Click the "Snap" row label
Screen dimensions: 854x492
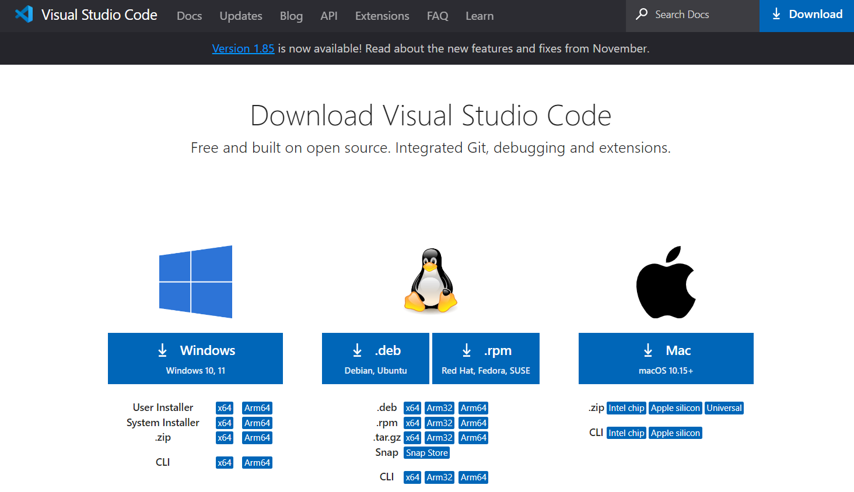387,452
